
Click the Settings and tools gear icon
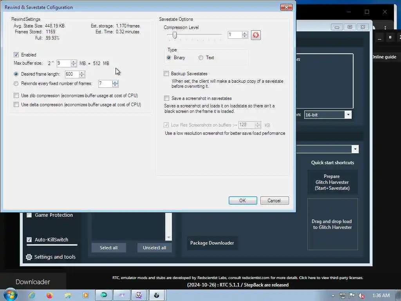(29, 257)
